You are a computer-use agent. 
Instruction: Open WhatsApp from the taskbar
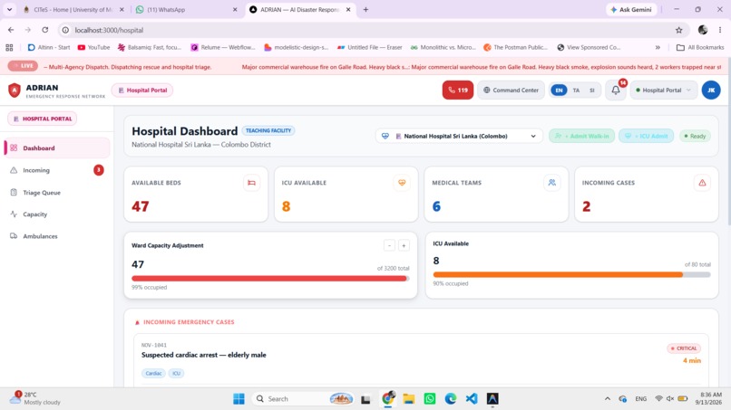pyautogui.click(x=430, y=399)
